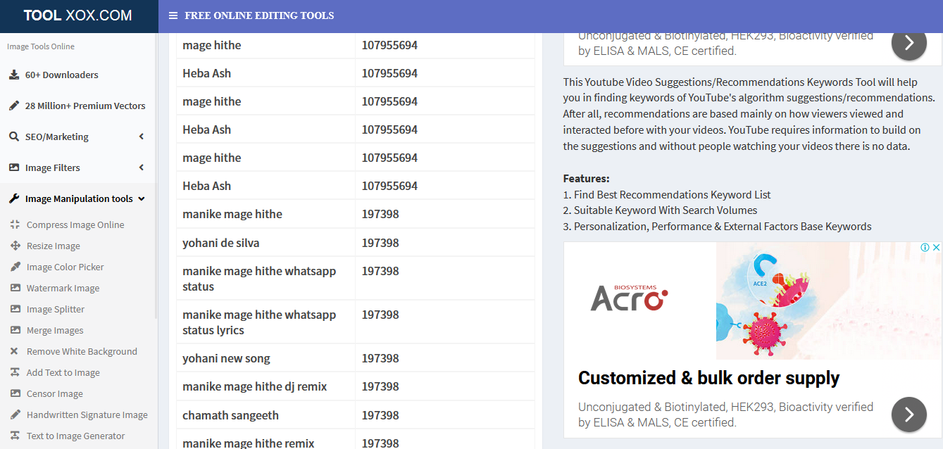Open Compress Image Online tool
Image resolution: width=943 pixels, height=449 pixels.
click(x=75, y=224)
